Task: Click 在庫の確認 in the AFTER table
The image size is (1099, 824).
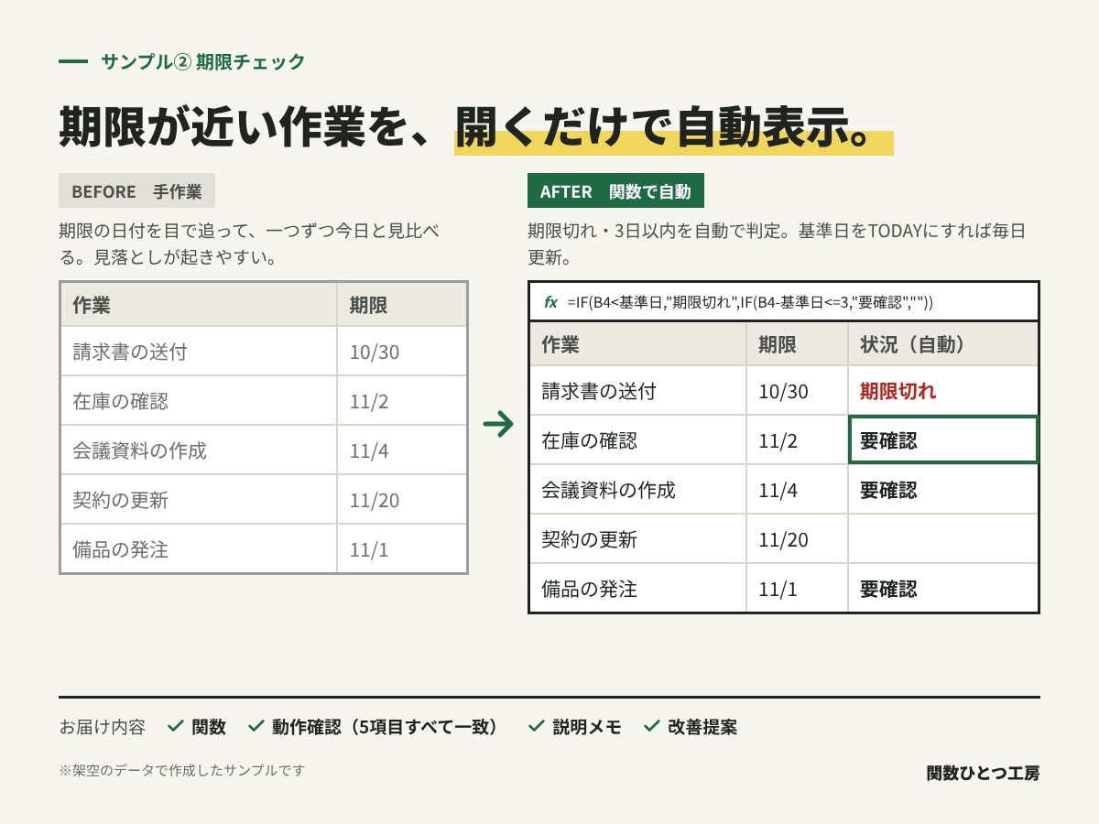Action: (590, 440)
